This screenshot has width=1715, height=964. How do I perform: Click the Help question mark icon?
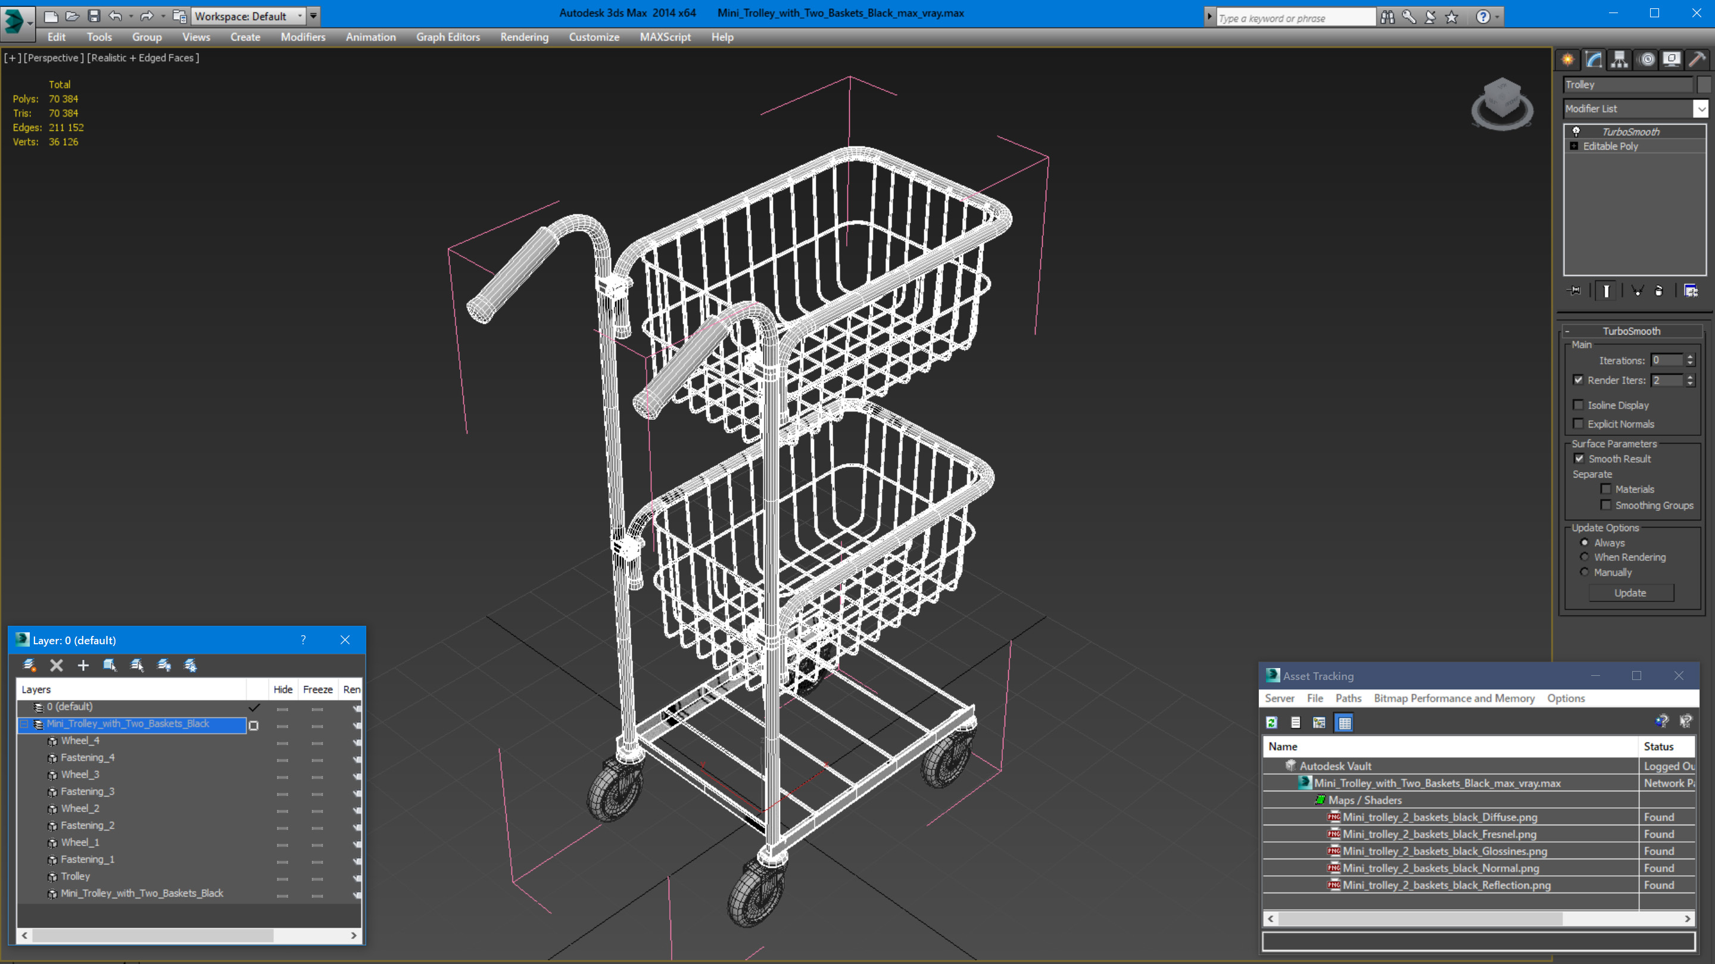point(1483,17)
